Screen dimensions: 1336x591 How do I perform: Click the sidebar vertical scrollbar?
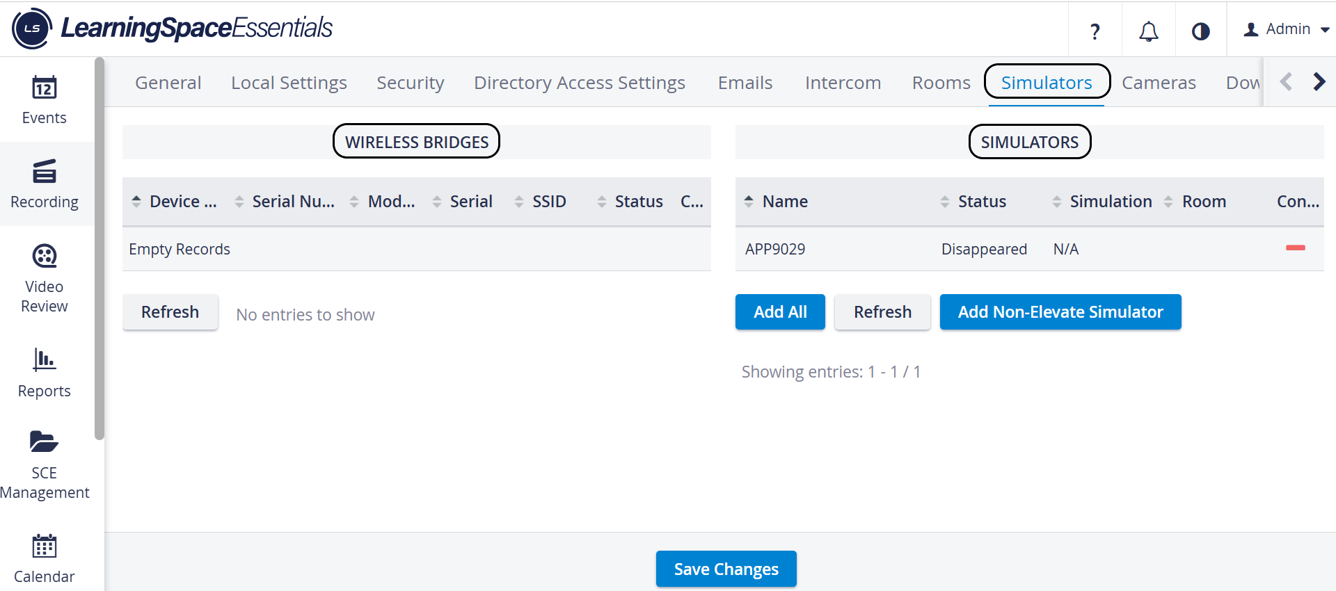coord(100,249)
